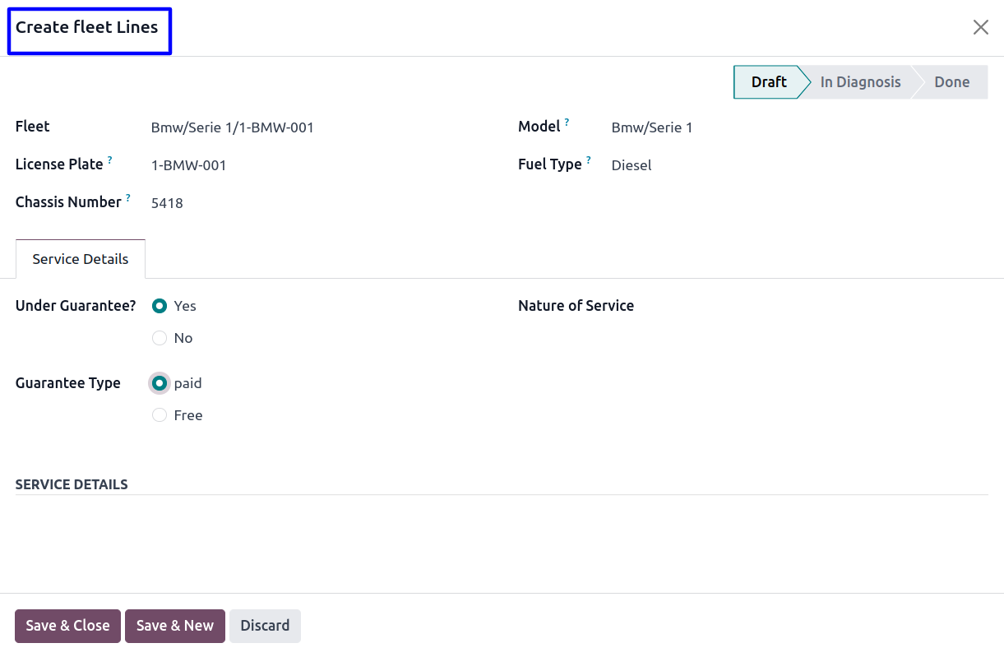
Task: Click the License Plate help question mark
Action: tap(110, 160)
